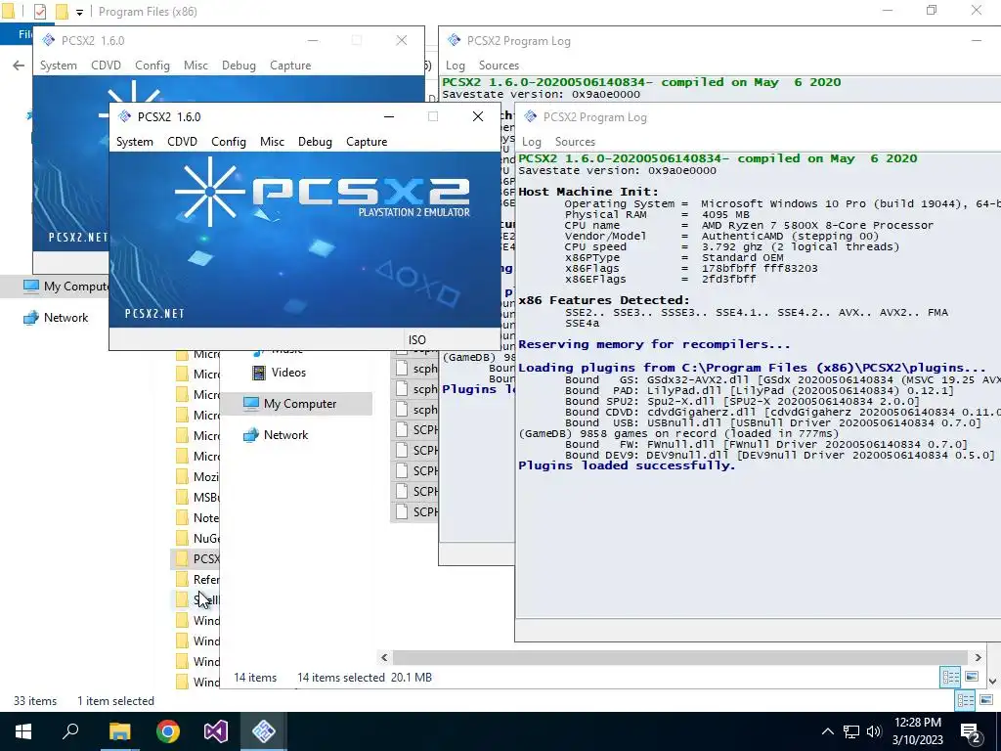This screenshot has width=1001, height=751.
Task: Click PCSX2 app icon in front window title bar
Action: click(124, 116)
